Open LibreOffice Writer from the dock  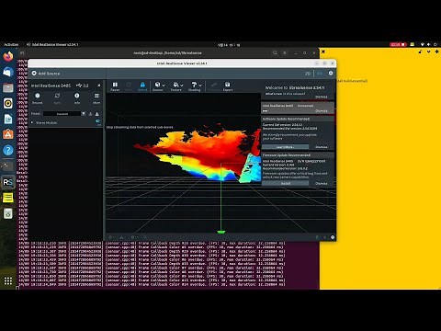tap(8, 119)
